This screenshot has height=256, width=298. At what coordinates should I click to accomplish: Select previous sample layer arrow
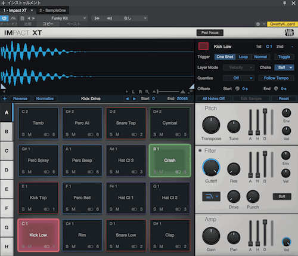click(127, 98)
